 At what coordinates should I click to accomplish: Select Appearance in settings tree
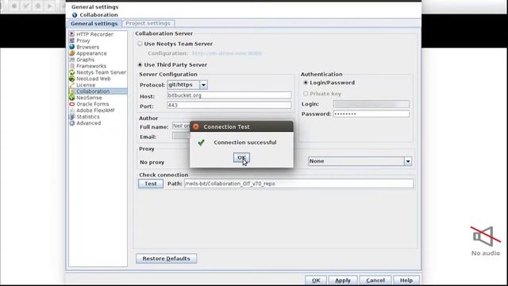tap(91, 53)
